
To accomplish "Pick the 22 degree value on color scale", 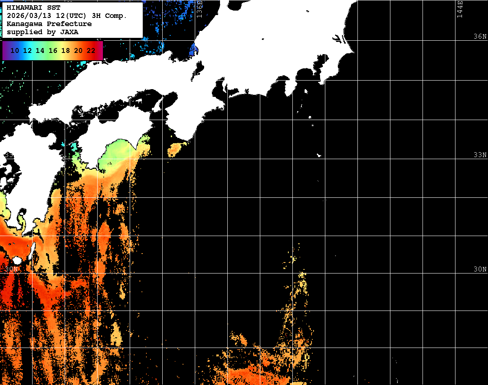I will 90,51.
